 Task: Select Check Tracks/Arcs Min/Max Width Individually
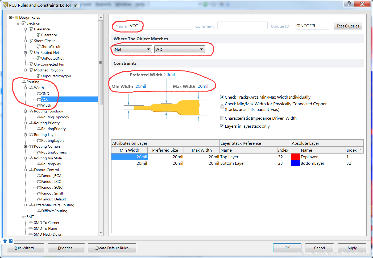click(x=222, y=97)
